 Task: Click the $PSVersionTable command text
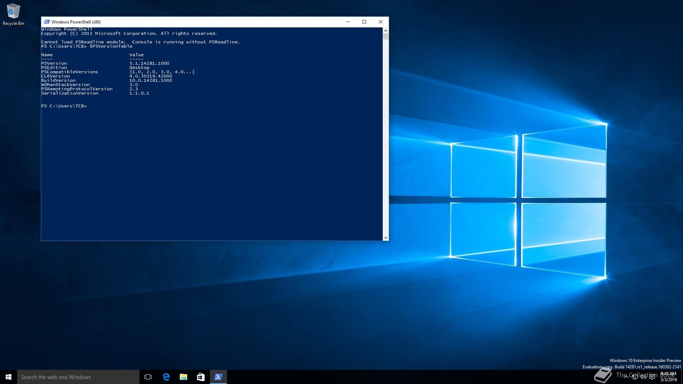[111, 46]
